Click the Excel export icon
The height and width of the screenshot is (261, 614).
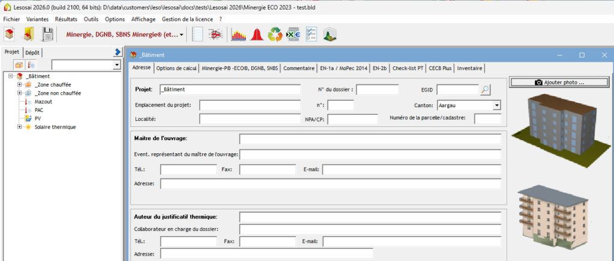click(x=293, y=35)
